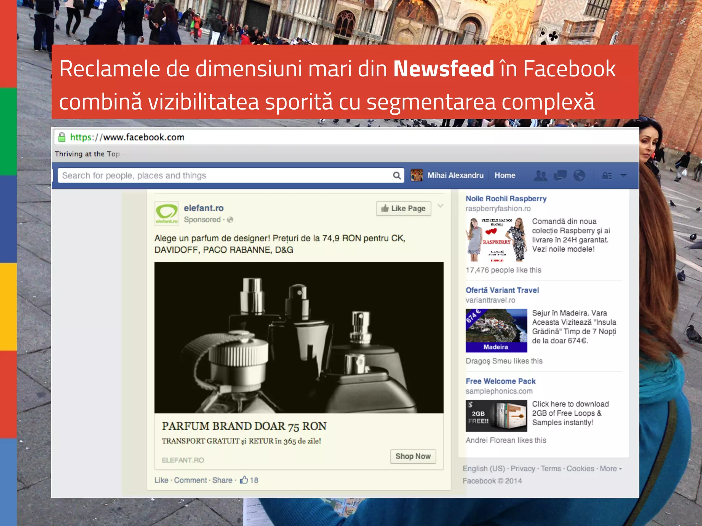
Task: Click the search magnifier icon
Action: coord(397,176)
